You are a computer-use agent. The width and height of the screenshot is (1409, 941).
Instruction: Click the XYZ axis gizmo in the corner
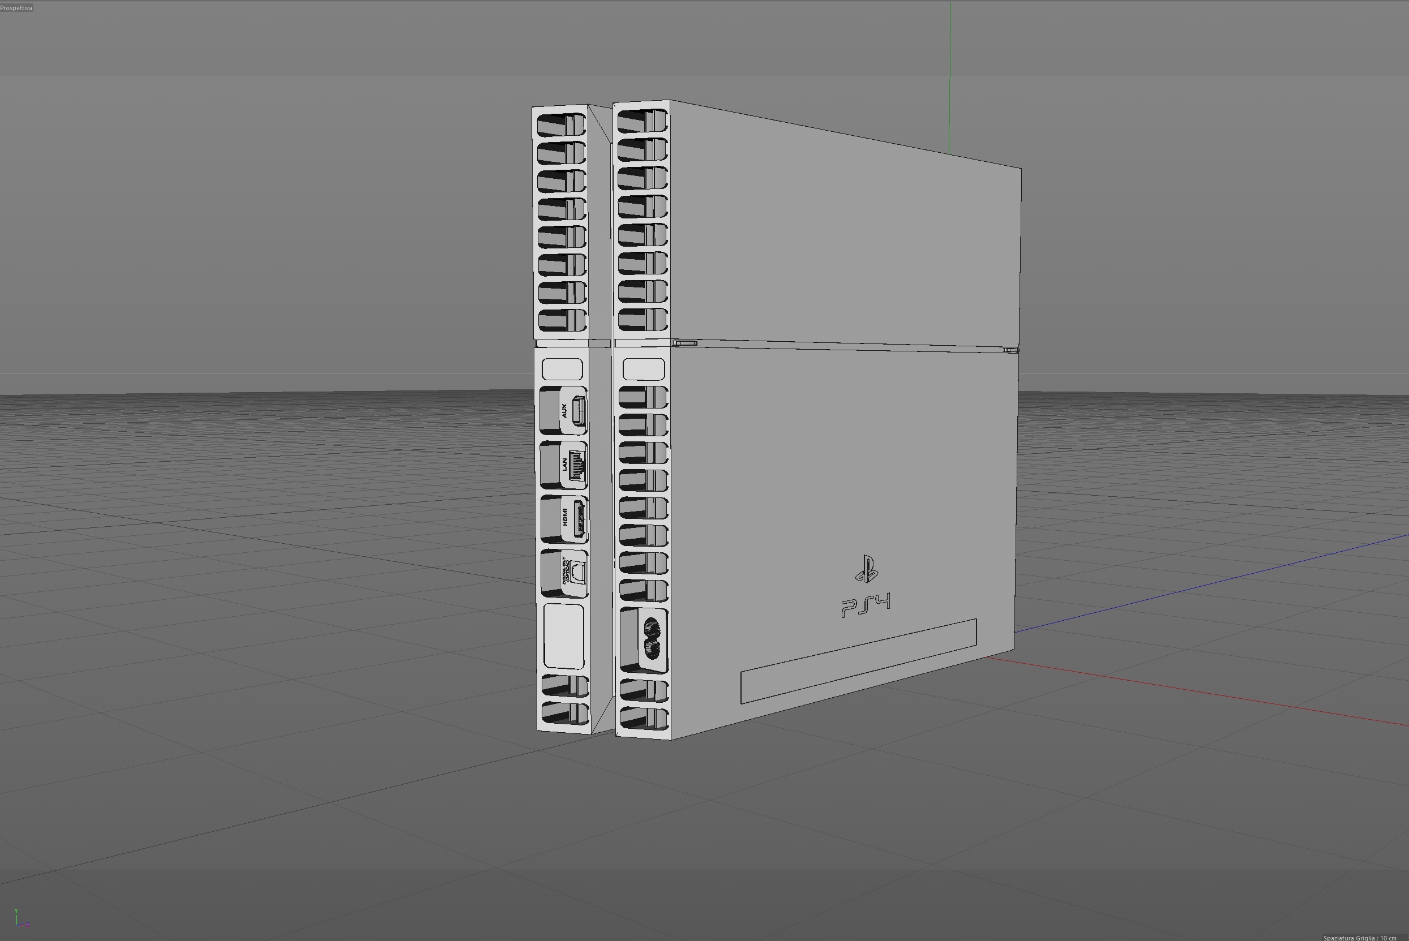pos(20,919)
